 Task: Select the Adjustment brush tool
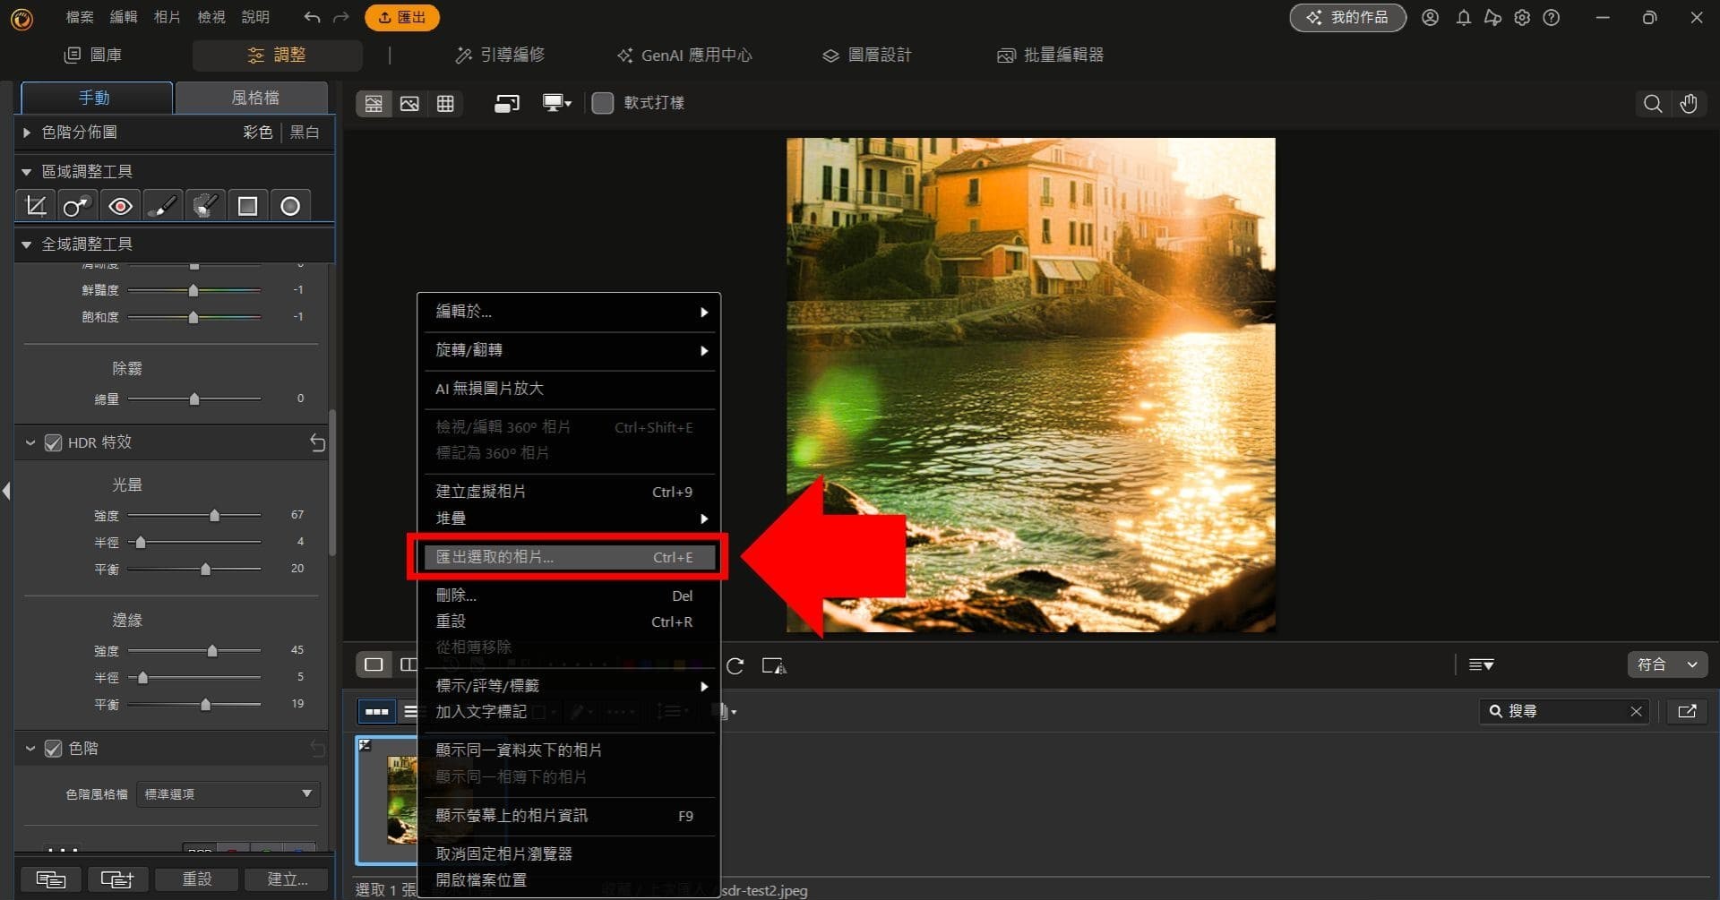162,205
